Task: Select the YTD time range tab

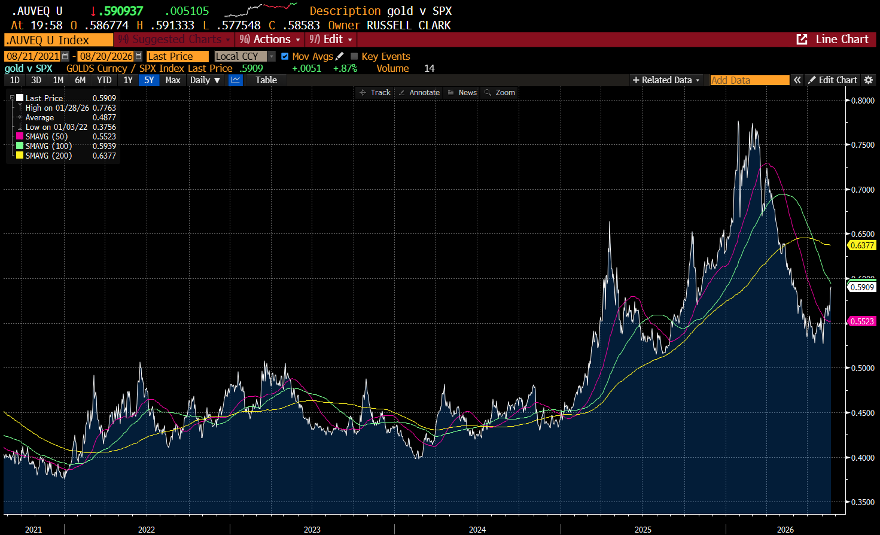Action: [104, 80]
